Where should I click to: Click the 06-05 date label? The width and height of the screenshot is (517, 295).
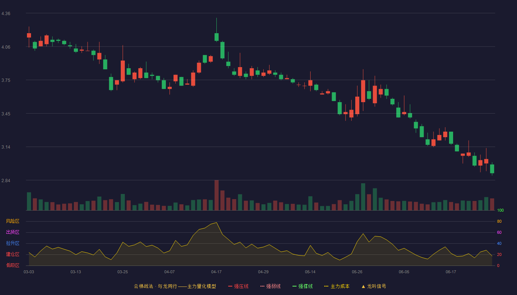pos(404,272)
